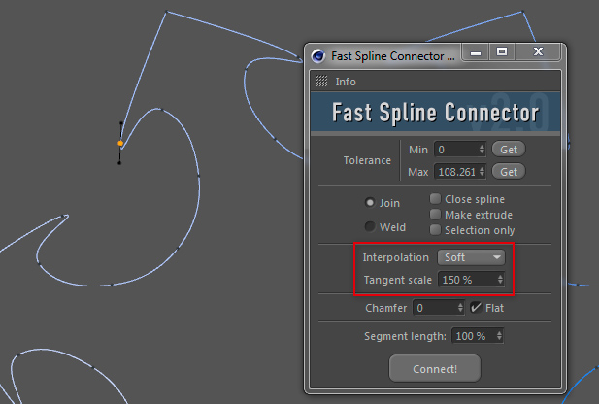Click the Fast Spline Connector banner image

point(436,113)
